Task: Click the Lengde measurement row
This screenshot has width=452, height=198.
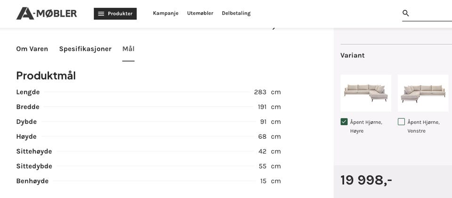Action: [x=148, y=92]
